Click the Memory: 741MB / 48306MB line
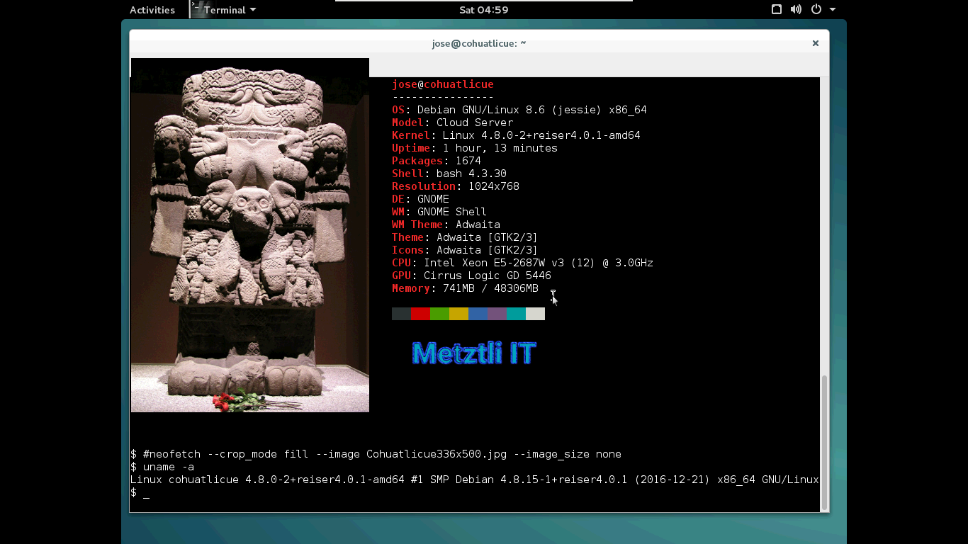The height and width of the screenshot is (544, 968). (465, 288)
